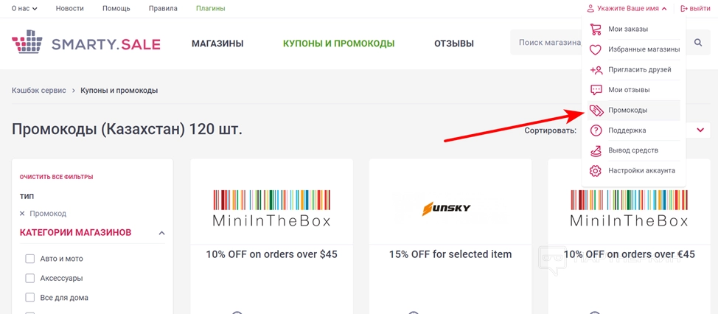The image size is (718, 314).
Task: Collapse the 'Категории магазинов' filter section
Action: (161, 234)
